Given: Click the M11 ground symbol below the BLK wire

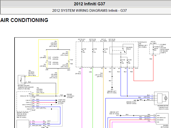Looking at the screenshot, I should coord(112,88).
